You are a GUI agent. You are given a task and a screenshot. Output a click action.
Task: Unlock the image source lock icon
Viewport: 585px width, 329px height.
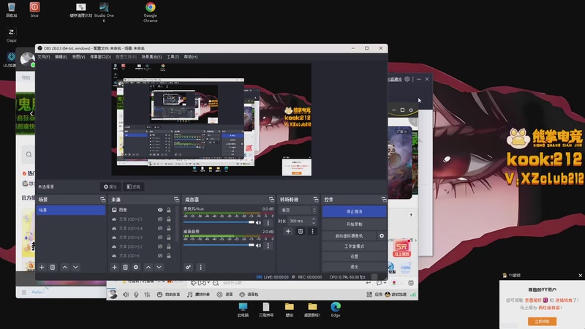point(169,210)
